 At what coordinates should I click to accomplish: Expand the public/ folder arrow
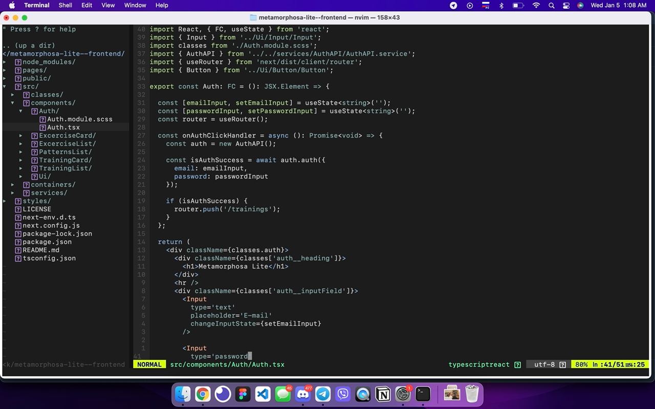click(5, 78)
